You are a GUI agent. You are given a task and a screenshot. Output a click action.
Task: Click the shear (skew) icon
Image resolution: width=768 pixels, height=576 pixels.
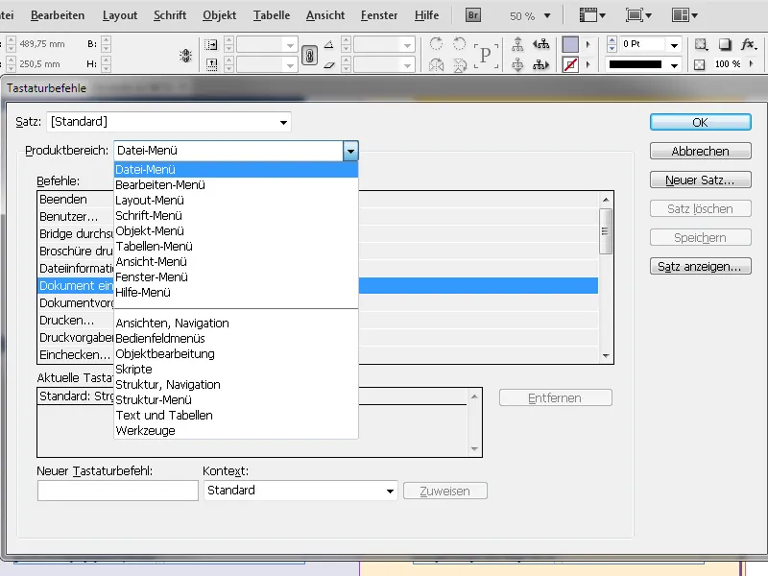[x=329, y=65]
